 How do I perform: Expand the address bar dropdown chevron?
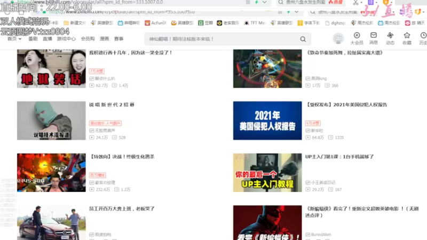tap(265, 2)
